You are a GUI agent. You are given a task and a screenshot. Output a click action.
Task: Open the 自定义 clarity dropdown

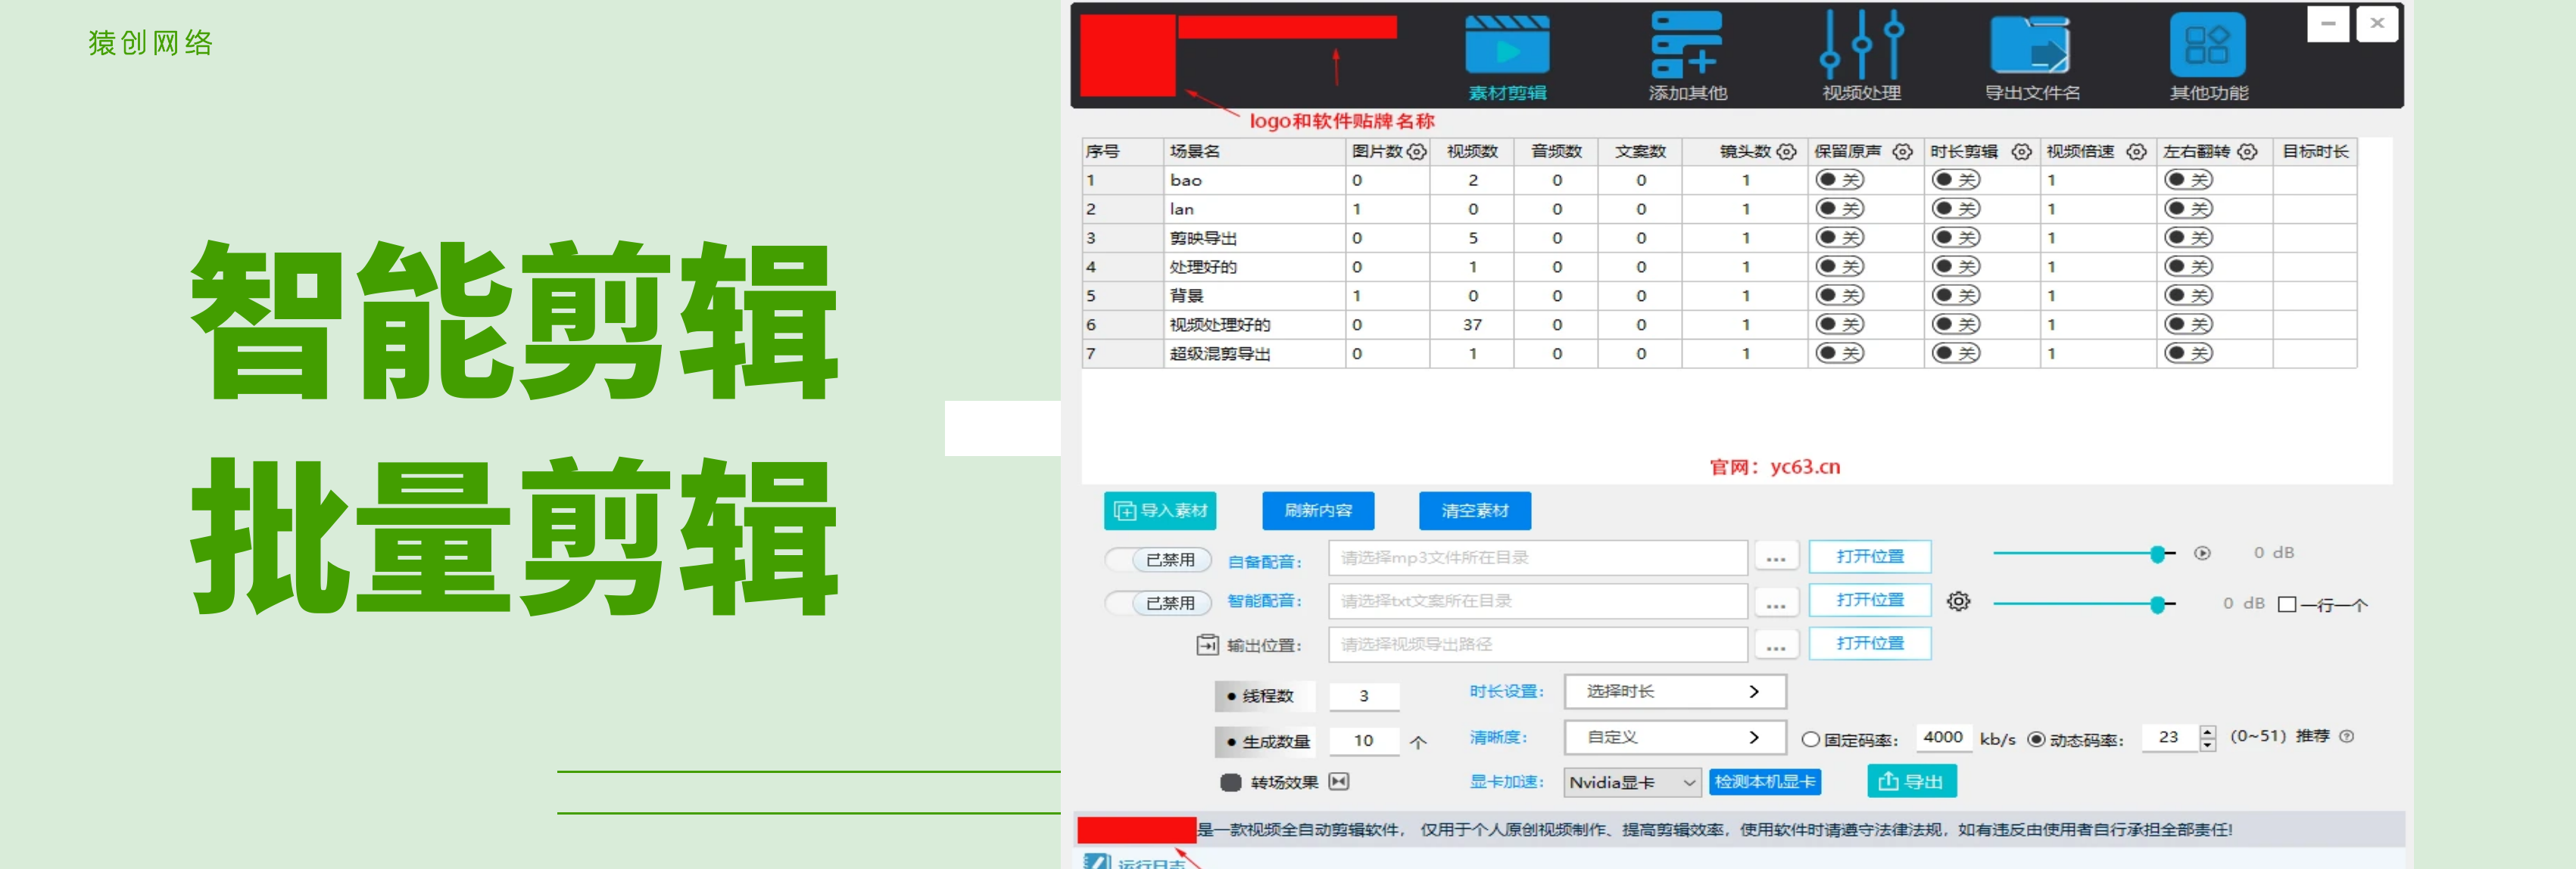(1675, 737)
